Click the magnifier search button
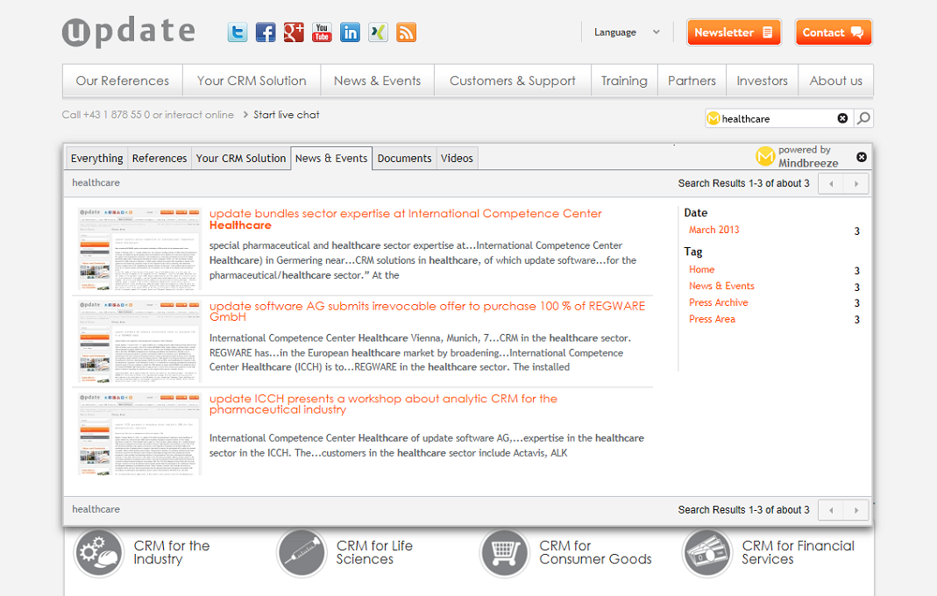 pyautogui.click(x=863, y=118)
